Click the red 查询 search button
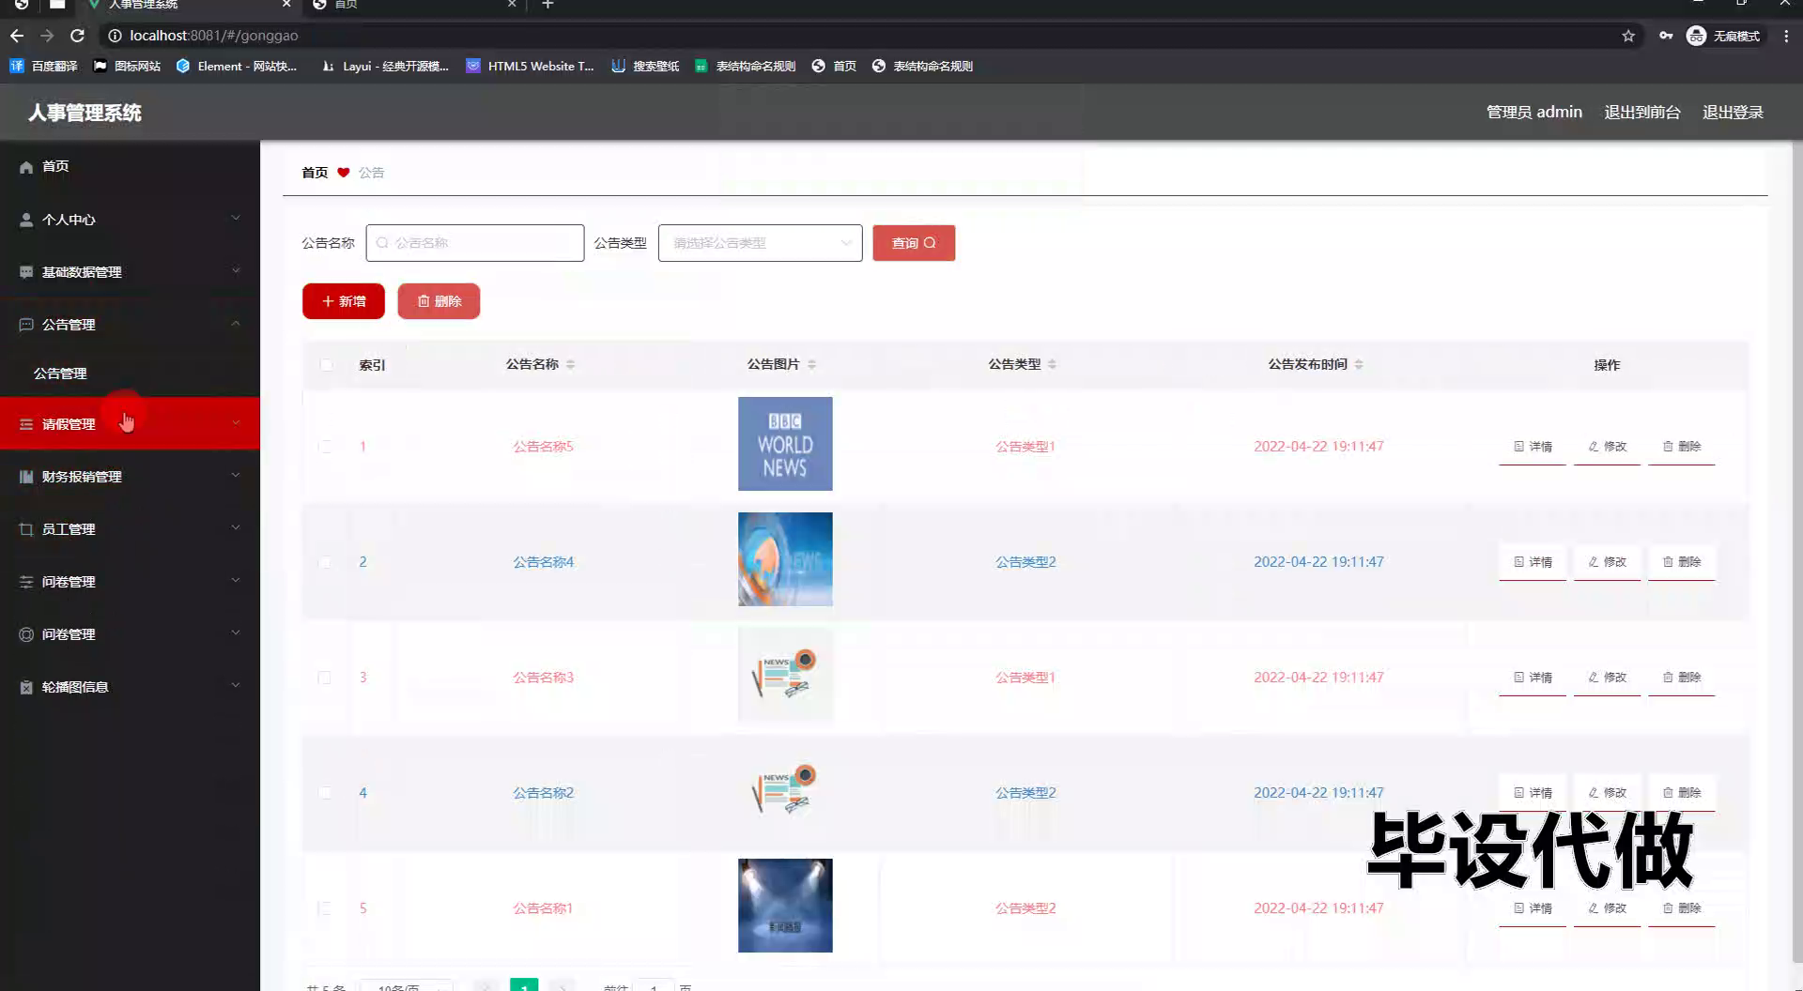Viewport: 1803px width, 991px height. point(914,243)
